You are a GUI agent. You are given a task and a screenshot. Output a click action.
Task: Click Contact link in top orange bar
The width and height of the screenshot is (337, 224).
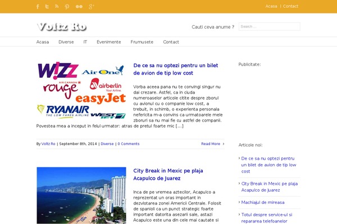290,6
